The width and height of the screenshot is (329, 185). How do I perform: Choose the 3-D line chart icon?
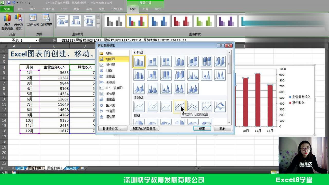tap(220, 106)
